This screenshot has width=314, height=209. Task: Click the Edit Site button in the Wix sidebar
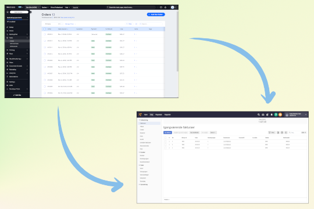(x=17, y=95)
